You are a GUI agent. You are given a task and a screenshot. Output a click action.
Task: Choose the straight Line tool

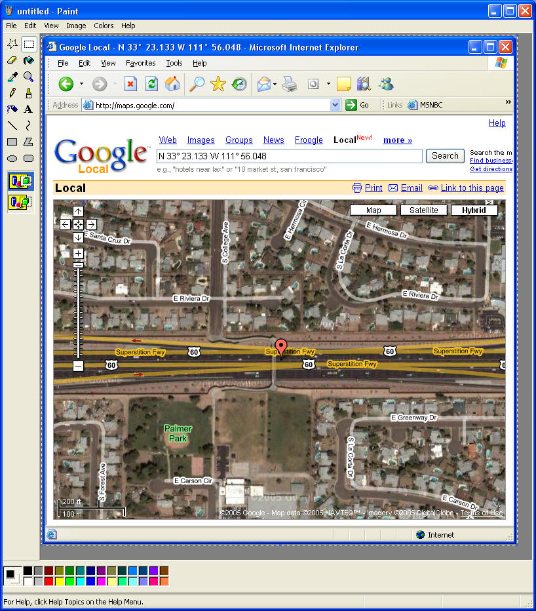(12, 125)
